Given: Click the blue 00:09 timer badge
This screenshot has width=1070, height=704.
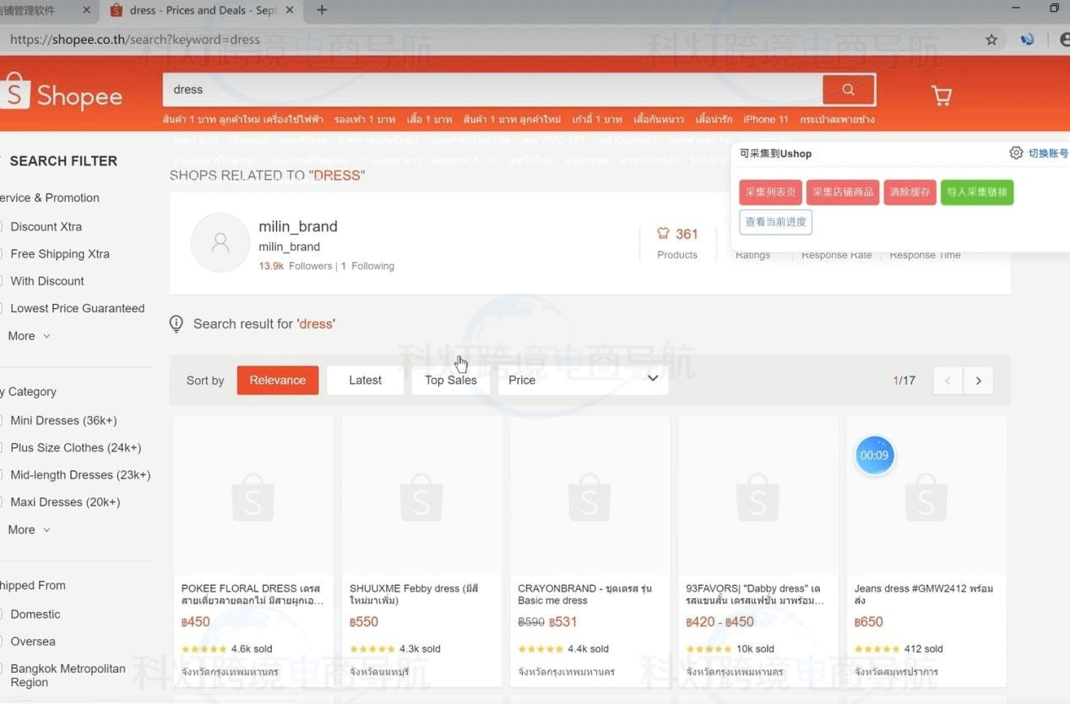Looking at the screenshot, I should [874, 455].
